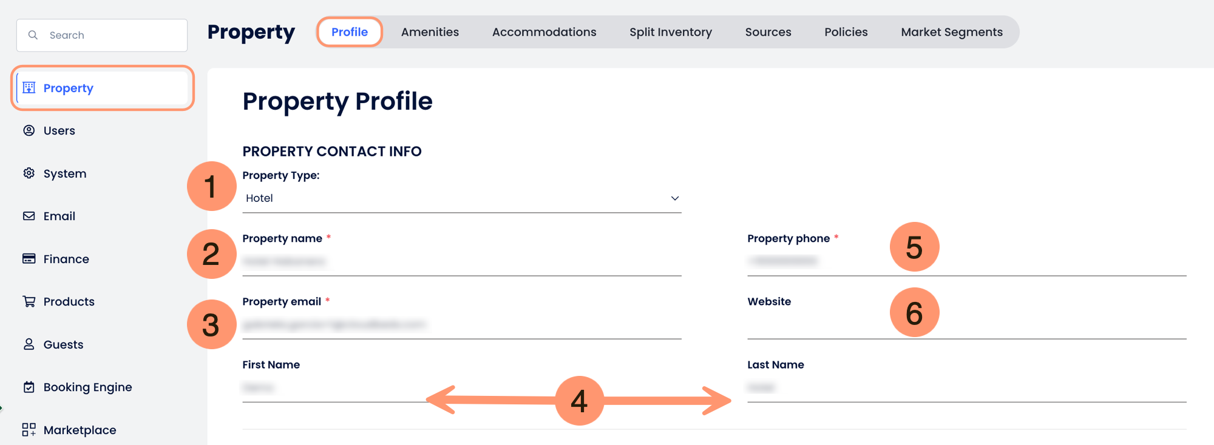Click into the Property name field

coord(461,262)
